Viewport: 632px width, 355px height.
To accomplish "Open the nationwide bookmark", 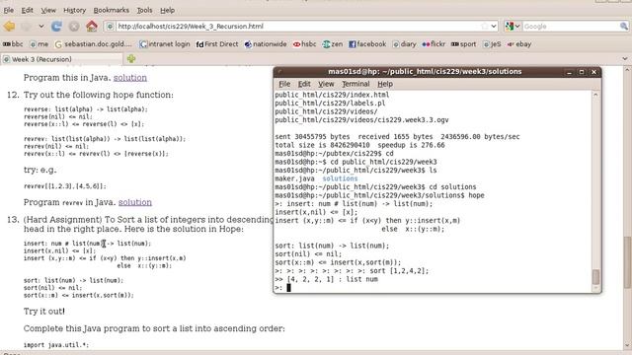I will click(x=266, y=43).
